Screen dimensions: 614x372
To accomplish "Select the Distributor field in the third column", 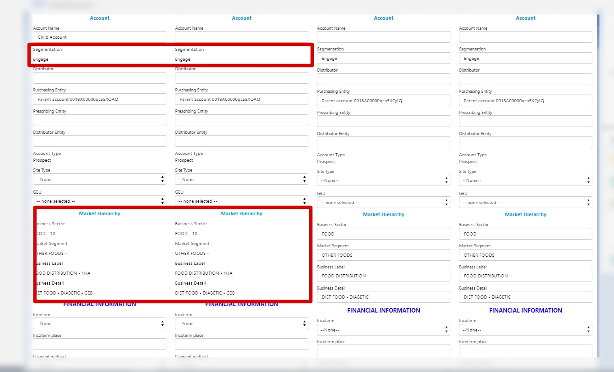I will 384,79.
